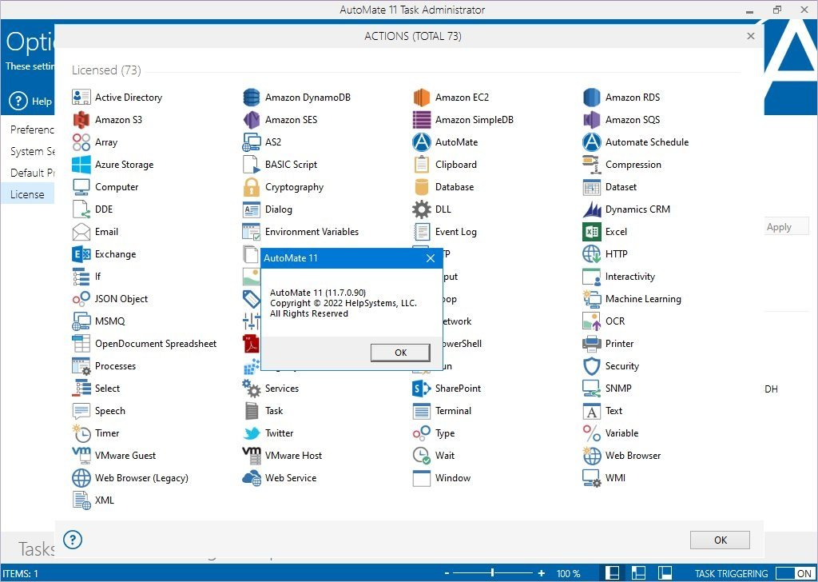This screenshot has width=818, height=582.
Task: Click the Web Service cloud icon
Action: [x=252, y=477]
